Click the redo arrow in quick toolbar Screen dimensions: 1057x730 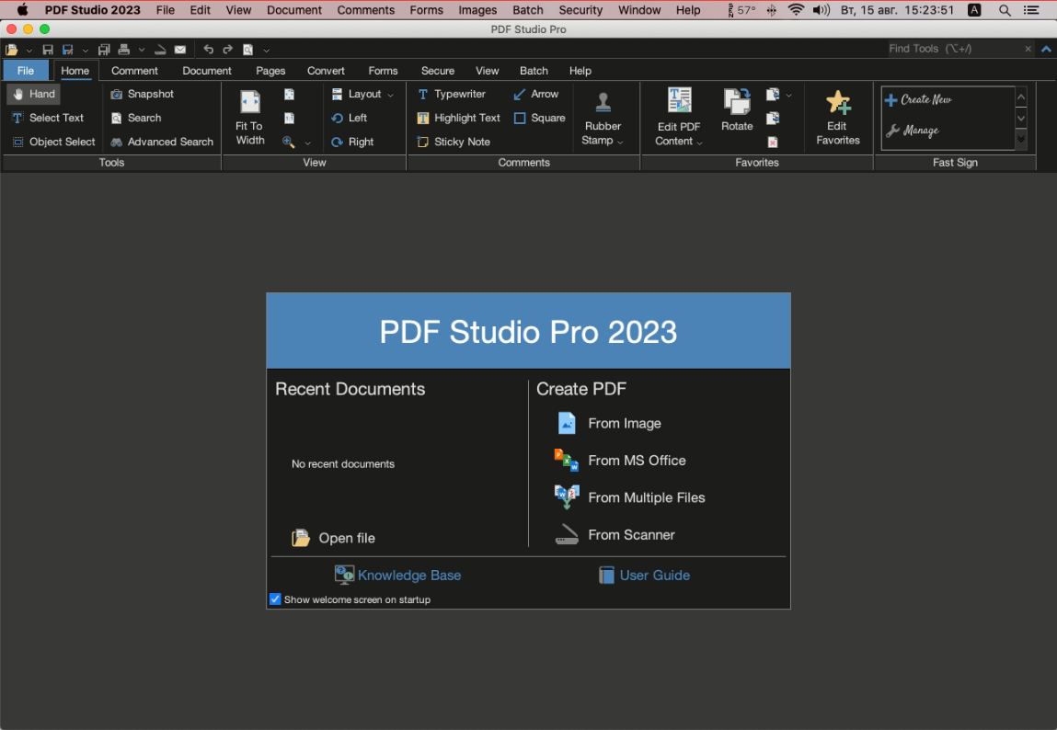coord(228,49)
